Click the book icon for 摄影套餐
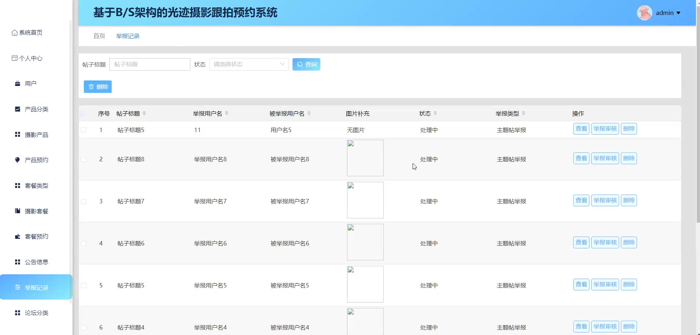This screenshot has width=700, height=335. [17, 211]
